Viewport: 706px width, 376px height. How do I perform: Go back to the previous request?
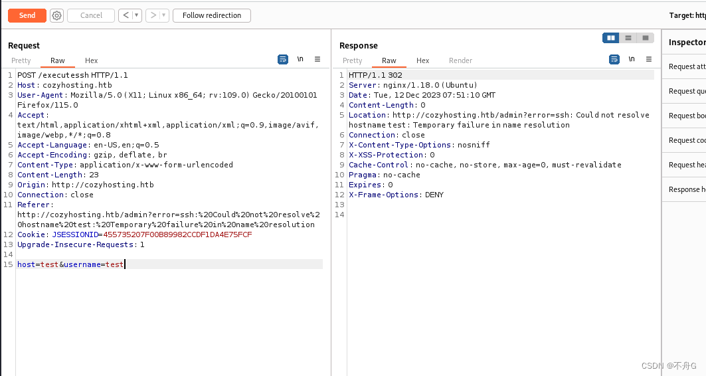126,15
